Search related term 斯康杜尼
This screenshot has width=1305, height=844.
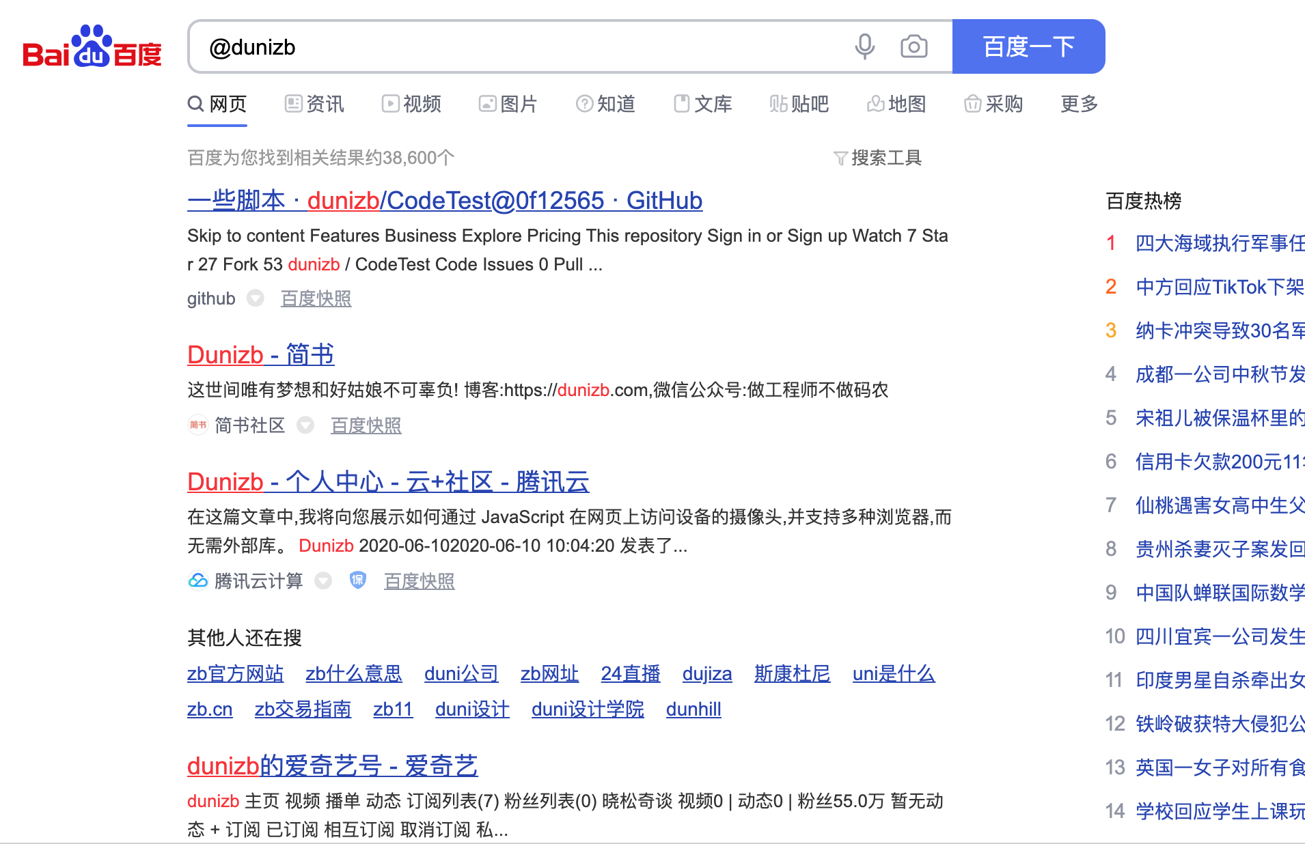click(793, 674)
